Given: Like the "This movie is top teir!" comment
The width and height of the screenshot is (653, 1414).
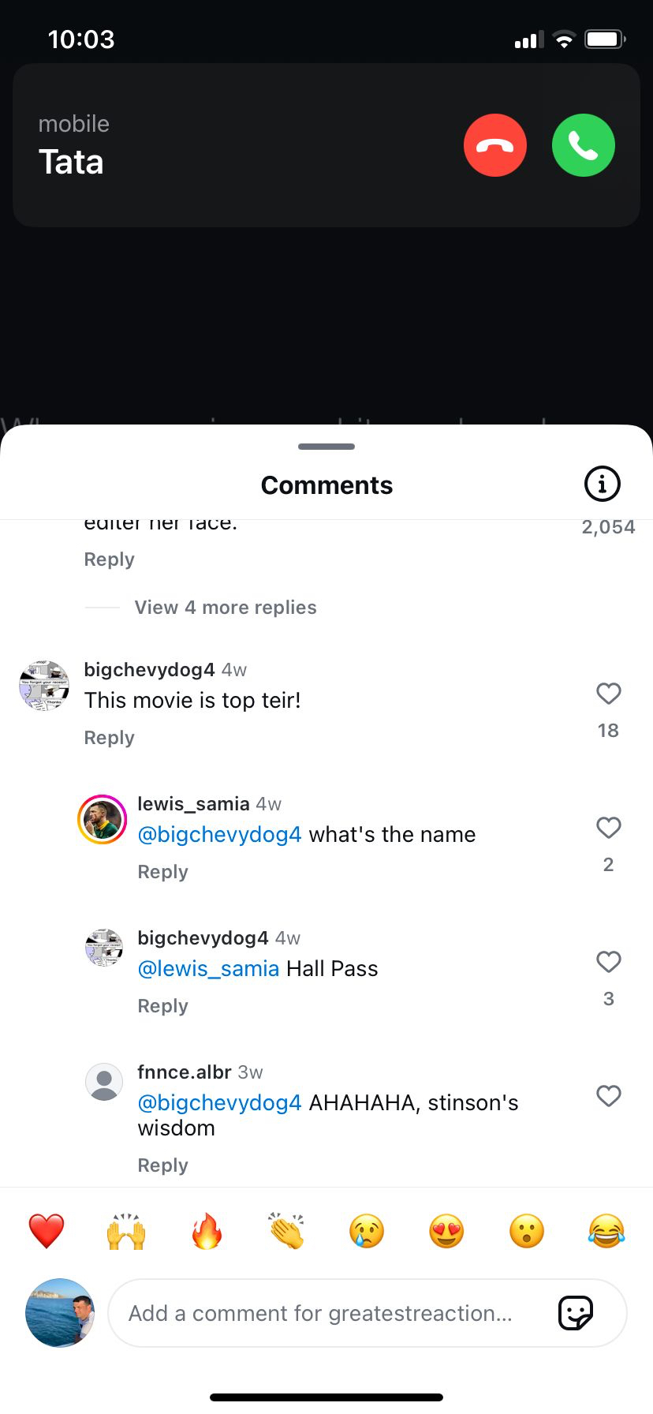Looking at the screenshot, I should click(608, 694).
